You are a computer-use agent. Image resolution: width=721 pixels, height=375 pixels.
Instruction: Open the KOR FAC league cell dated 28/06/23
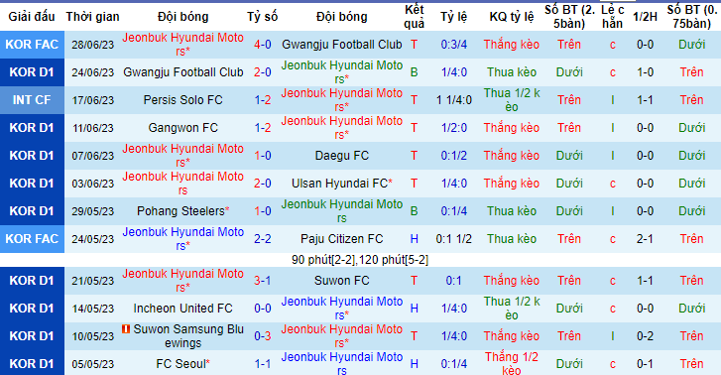(x=32, y=45)
